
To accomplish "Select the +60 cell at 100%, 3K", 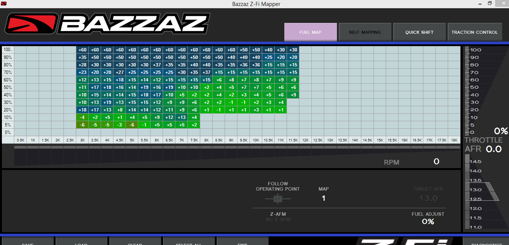I will (x=82, y=50).
